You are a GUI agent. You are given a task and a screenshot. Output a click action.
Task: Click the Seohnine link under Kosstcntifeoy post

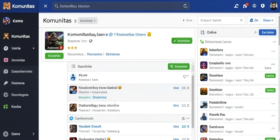tap(100, 97)
